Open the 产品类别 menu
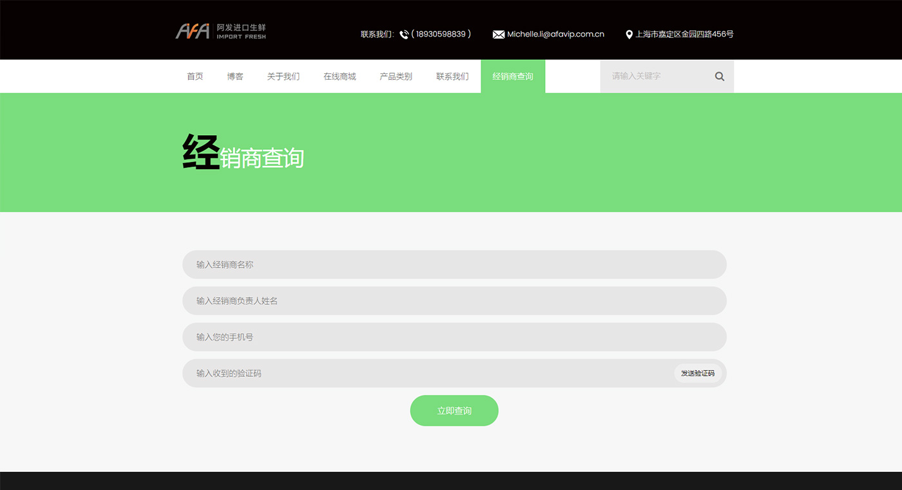Screen dimensions: 902x490 tap(396, 77)
